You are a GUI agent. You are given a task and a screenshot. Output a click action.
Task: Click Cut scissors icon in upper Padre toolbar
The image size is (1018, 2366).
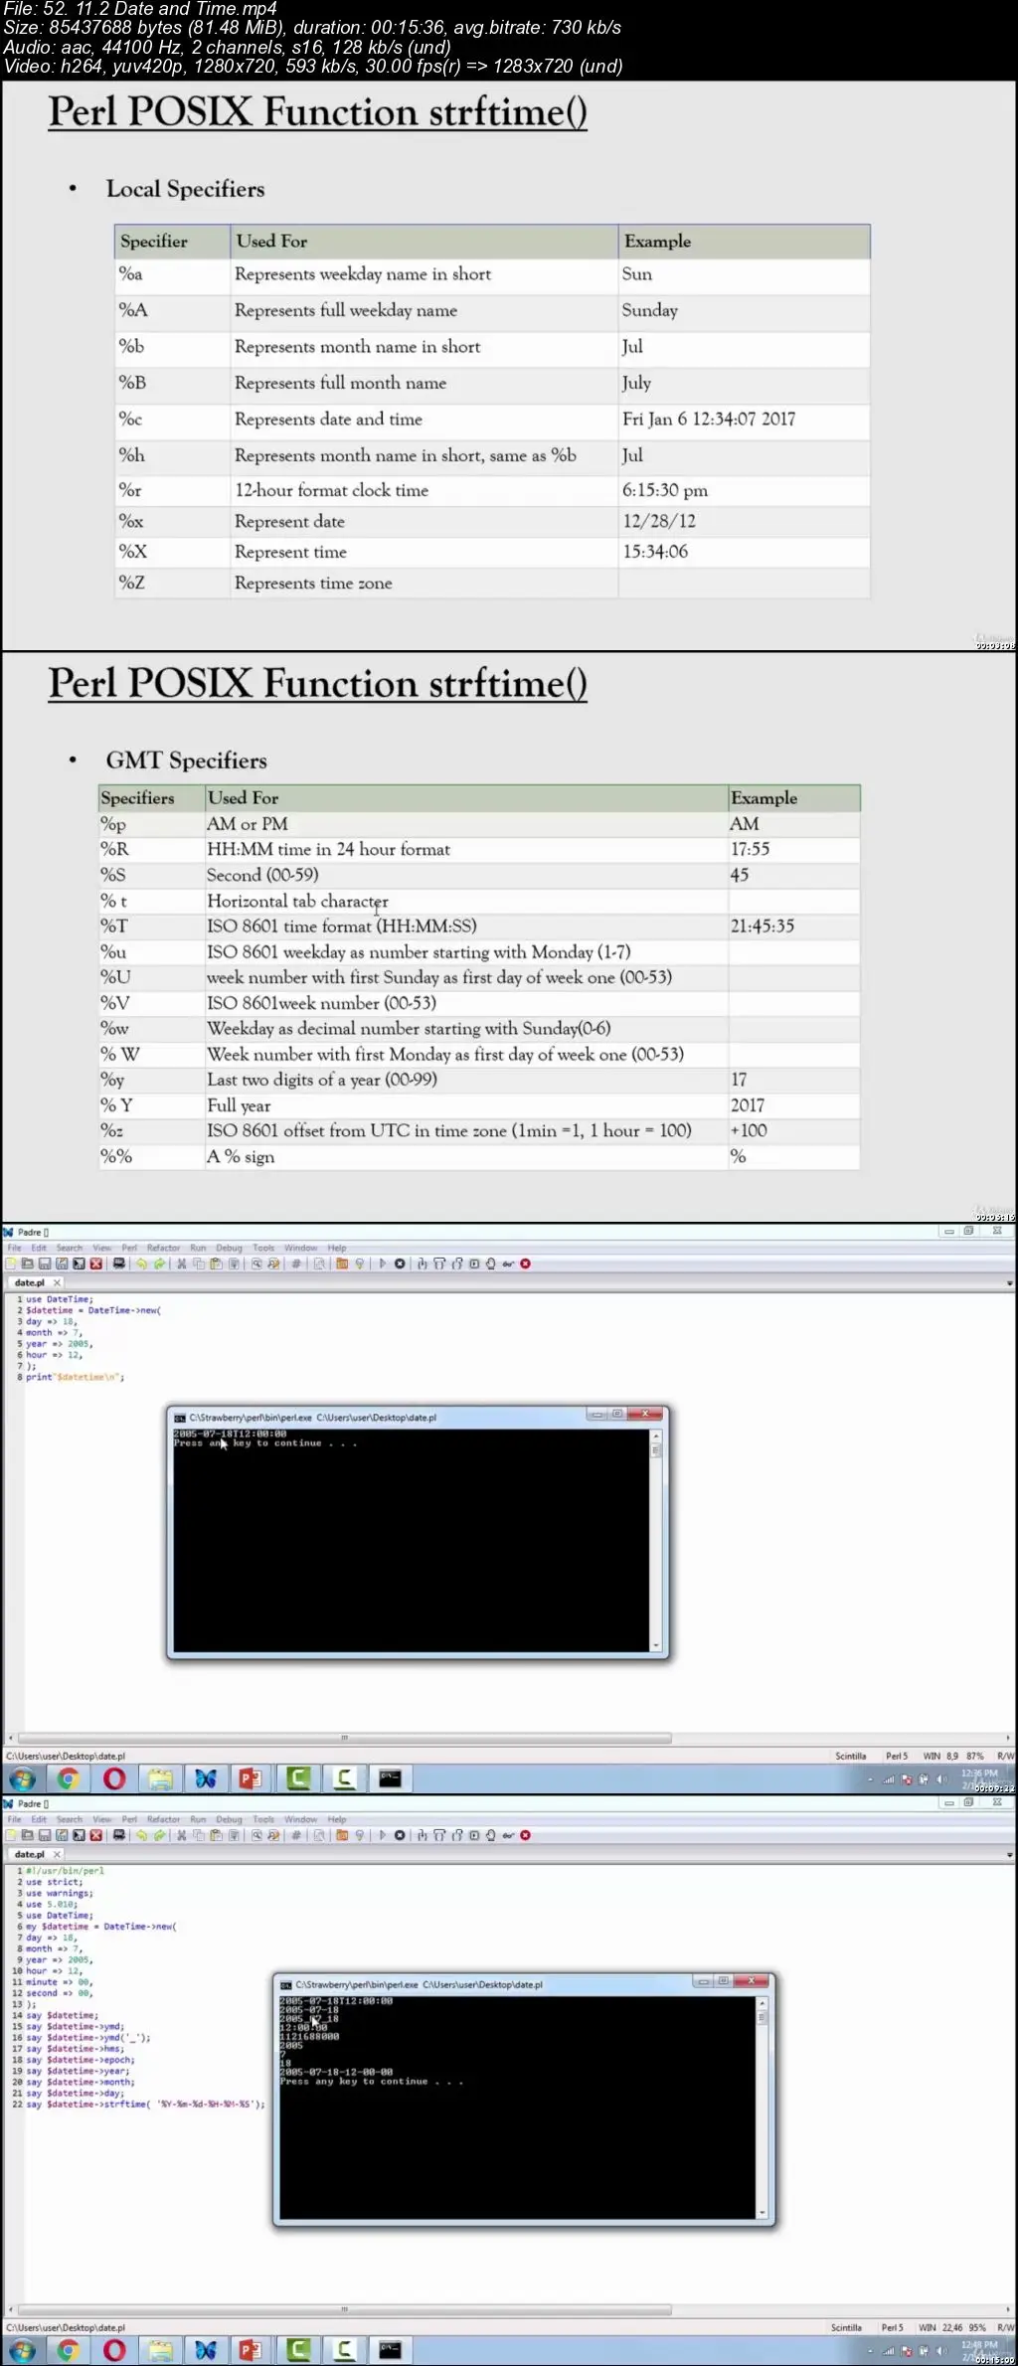[181, 1264]
